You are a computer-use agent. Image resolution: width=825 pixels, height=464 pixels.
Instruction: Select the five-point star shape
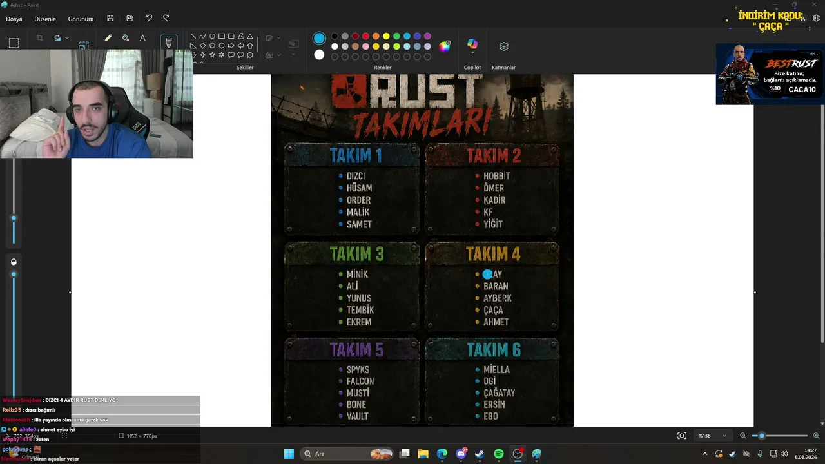[x=212, y=55]
